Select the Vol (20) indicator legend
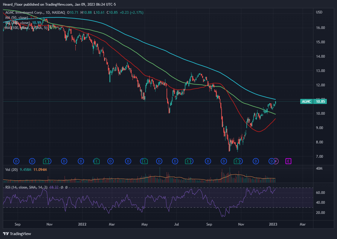The image size is (337, 239). (11, 170)
